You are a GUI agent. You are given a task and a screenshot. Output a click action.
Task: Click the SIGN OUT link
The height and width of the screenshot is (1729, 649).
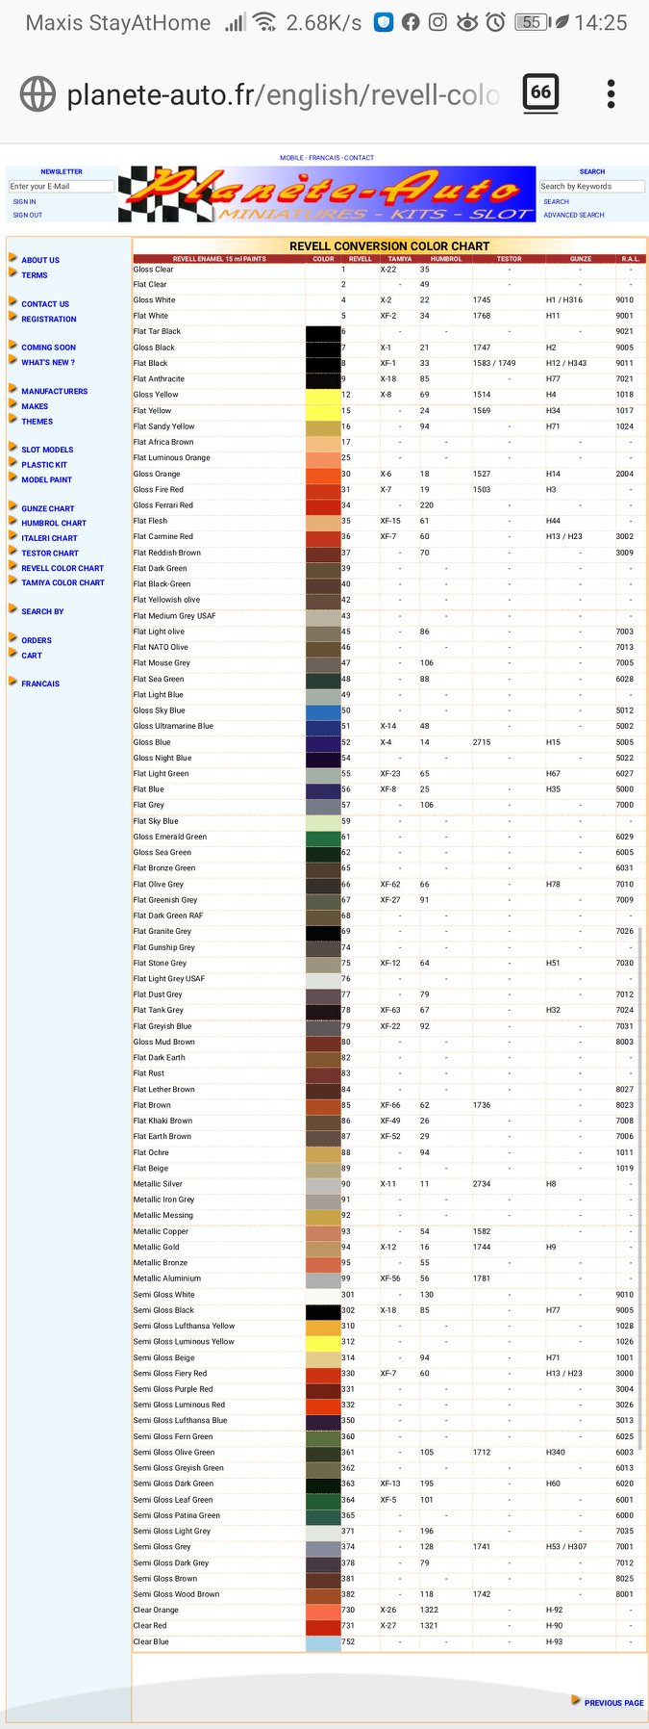click(28, 215)
